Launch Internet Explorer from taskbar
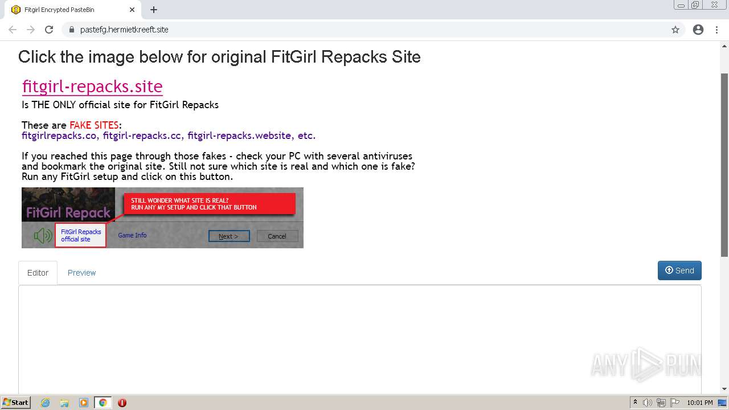This screenshot has height=410, width=729. (46, 403)
